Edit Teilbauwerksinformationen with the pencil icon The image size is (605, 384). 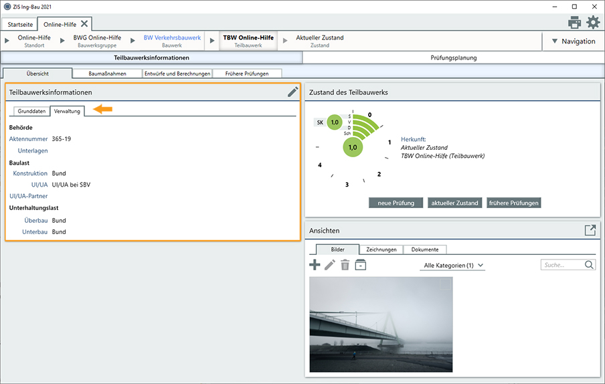pyautogui.click(x=292, y=92)
